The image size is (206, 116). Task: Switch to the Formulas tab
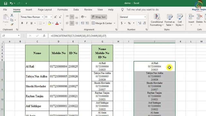point(63,10)
